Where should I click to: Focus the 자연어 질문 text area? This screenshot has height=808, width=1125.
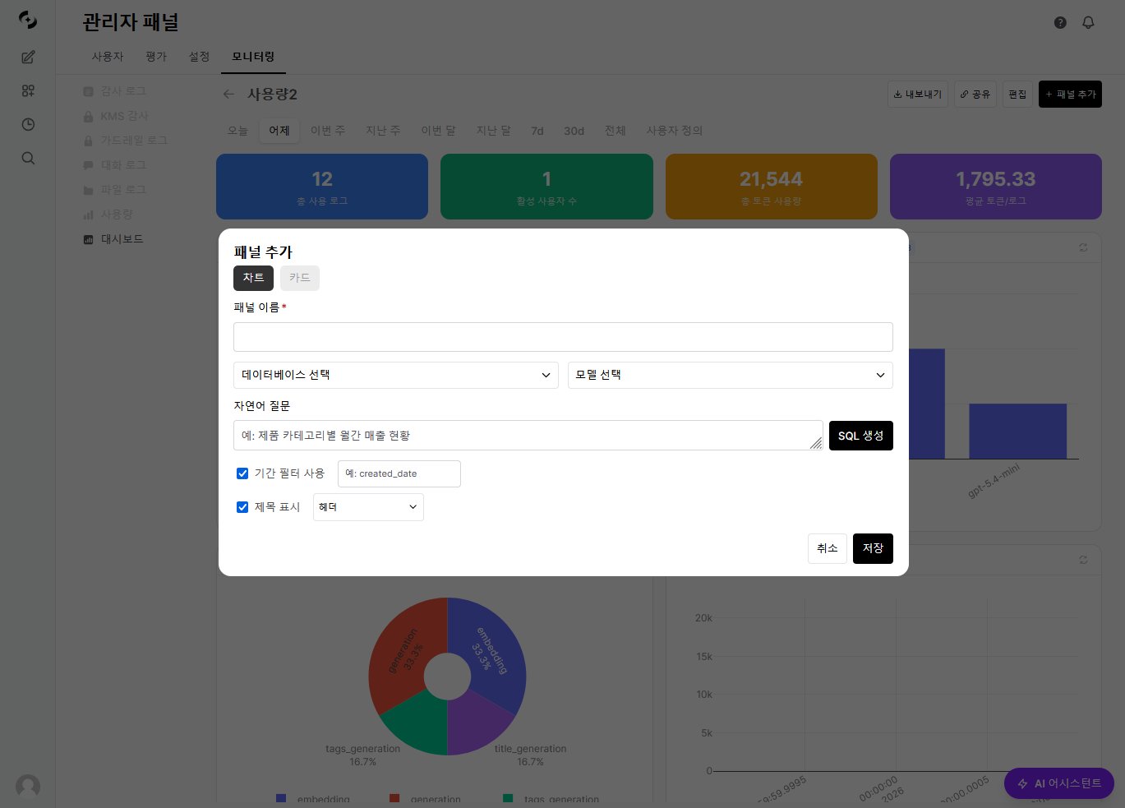coord(528,436)
